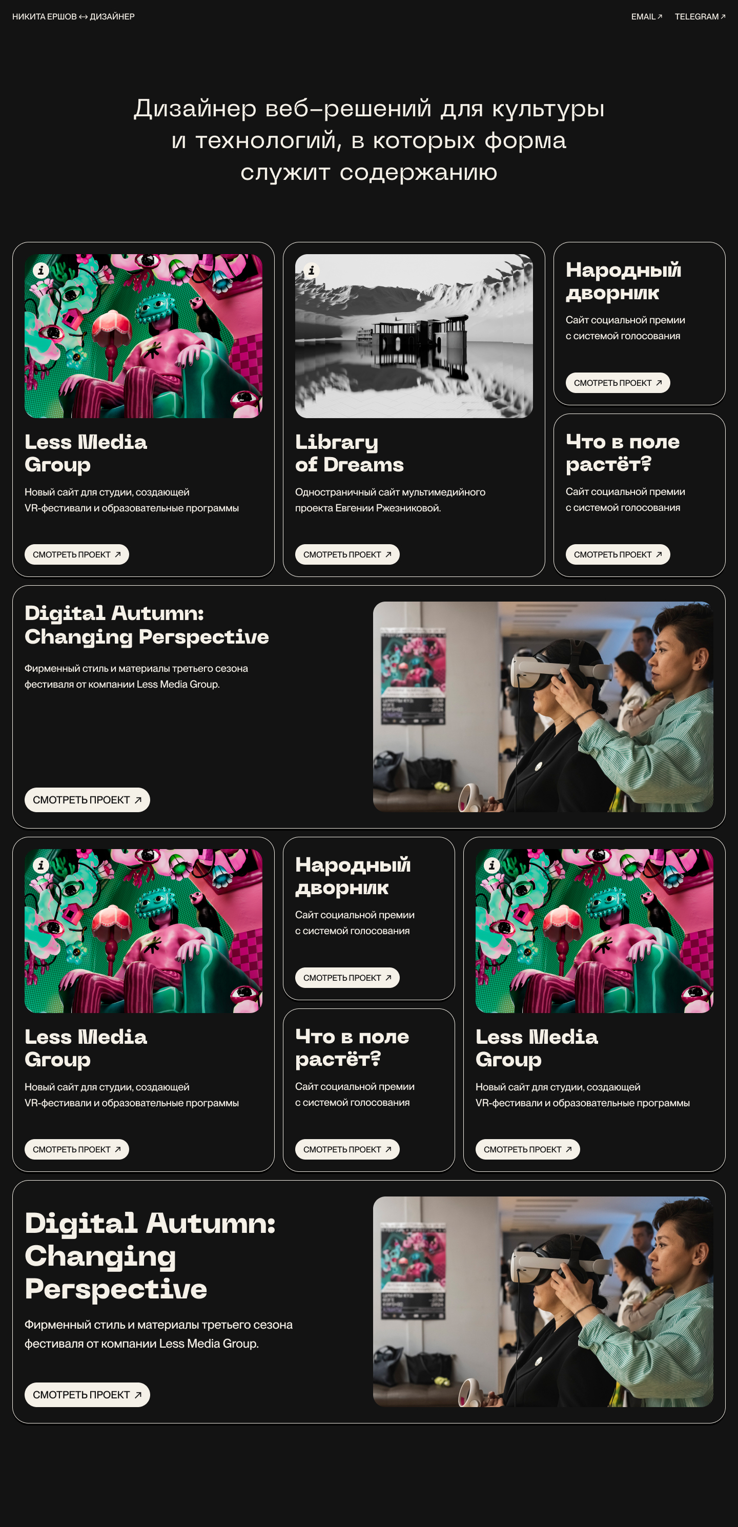Click Смотреть проект in top-right Что в поле растёт card
This screenshot has height=1527, width=738.
(618, 554)
